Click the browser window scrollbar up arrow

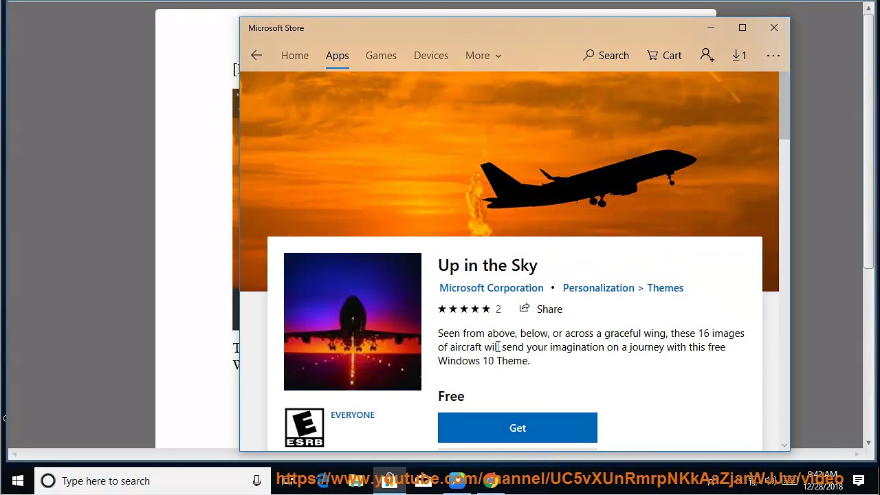coord(869,7)
